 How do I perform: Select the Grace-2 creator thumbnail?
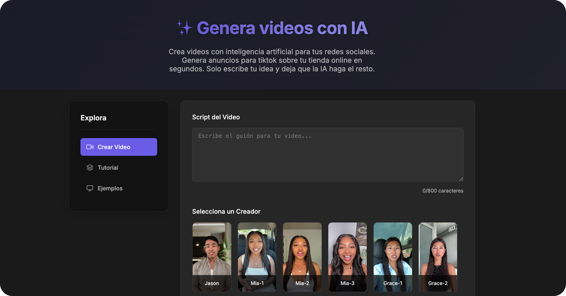[438, 257]
